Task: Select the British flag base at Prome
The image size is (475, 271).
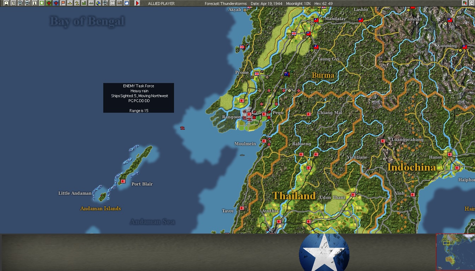Action: click(x=257, y=74)
